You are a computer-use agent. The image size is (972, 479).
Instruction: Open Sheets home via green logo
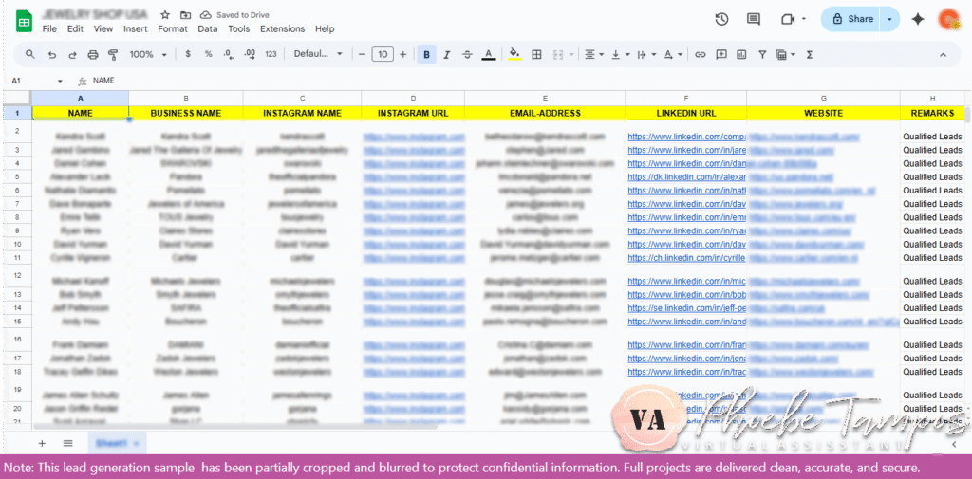pos(24,21)
